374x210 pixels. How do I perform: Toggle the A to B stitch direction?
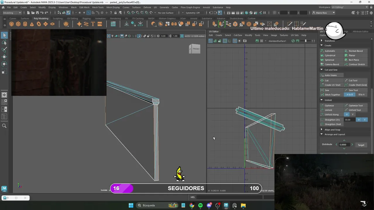[x=350, y=94]
